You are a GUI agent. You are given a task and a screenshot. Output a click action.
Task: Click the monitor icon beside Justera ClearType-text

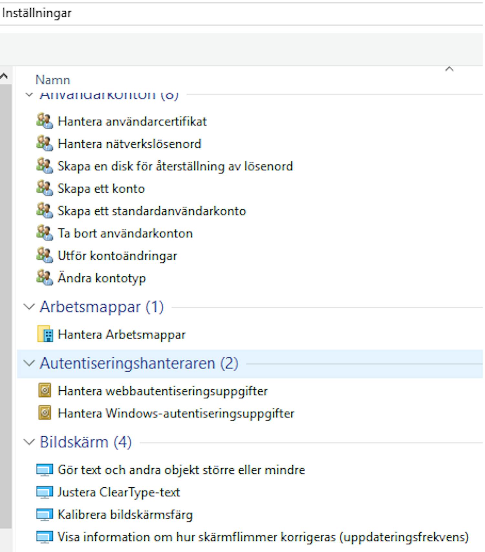click(x=44, y=492)
